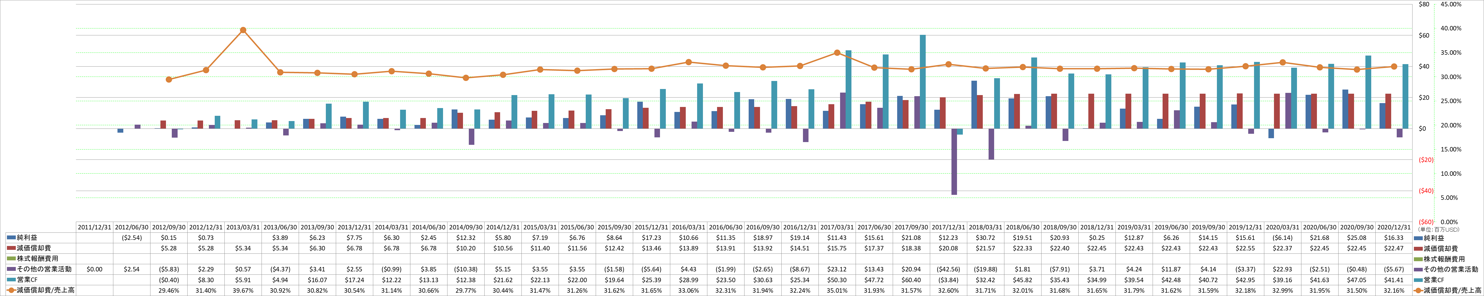Select the $20.08 cell
Screen dimensions: 1484x296
[949, 248]
